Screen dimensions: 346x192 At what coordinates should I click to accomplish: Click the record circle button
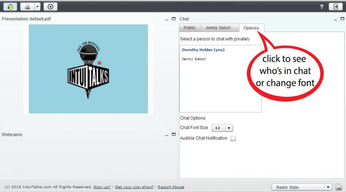pyautogui.click(x=50, y=7)
